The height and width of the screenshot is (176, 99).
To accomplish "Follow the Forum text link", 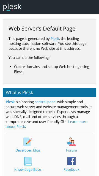I will pyautogui.click(x=71, y=150).
